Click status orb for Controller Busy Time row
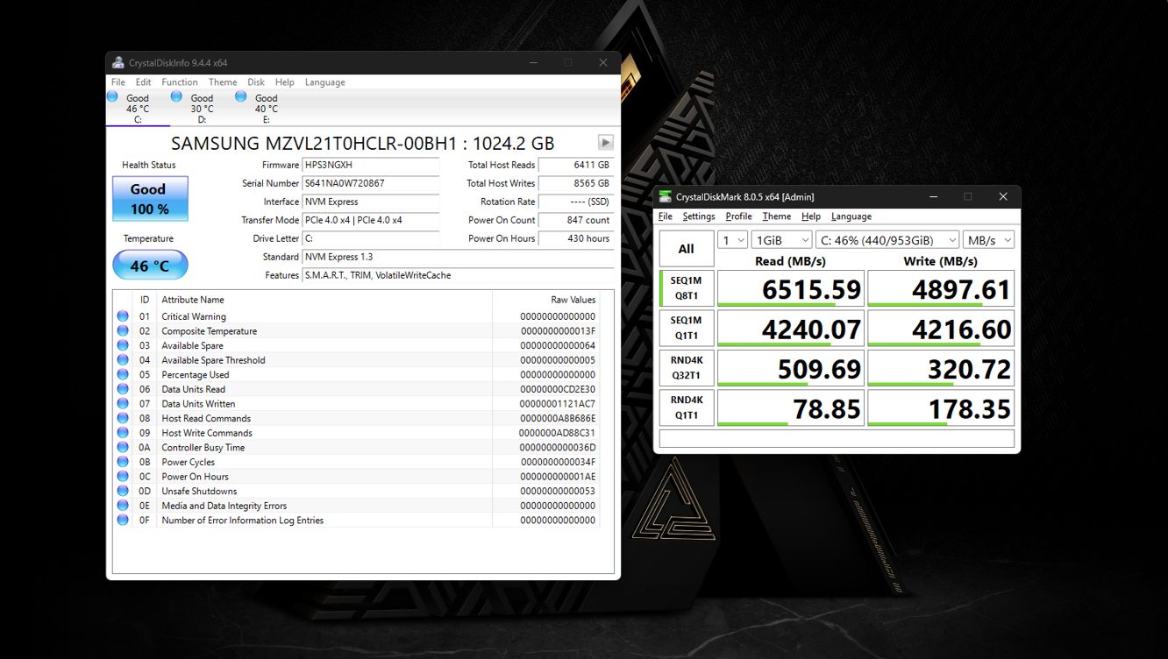This screenshot has width=1168, height=659. tap(123, 447)
